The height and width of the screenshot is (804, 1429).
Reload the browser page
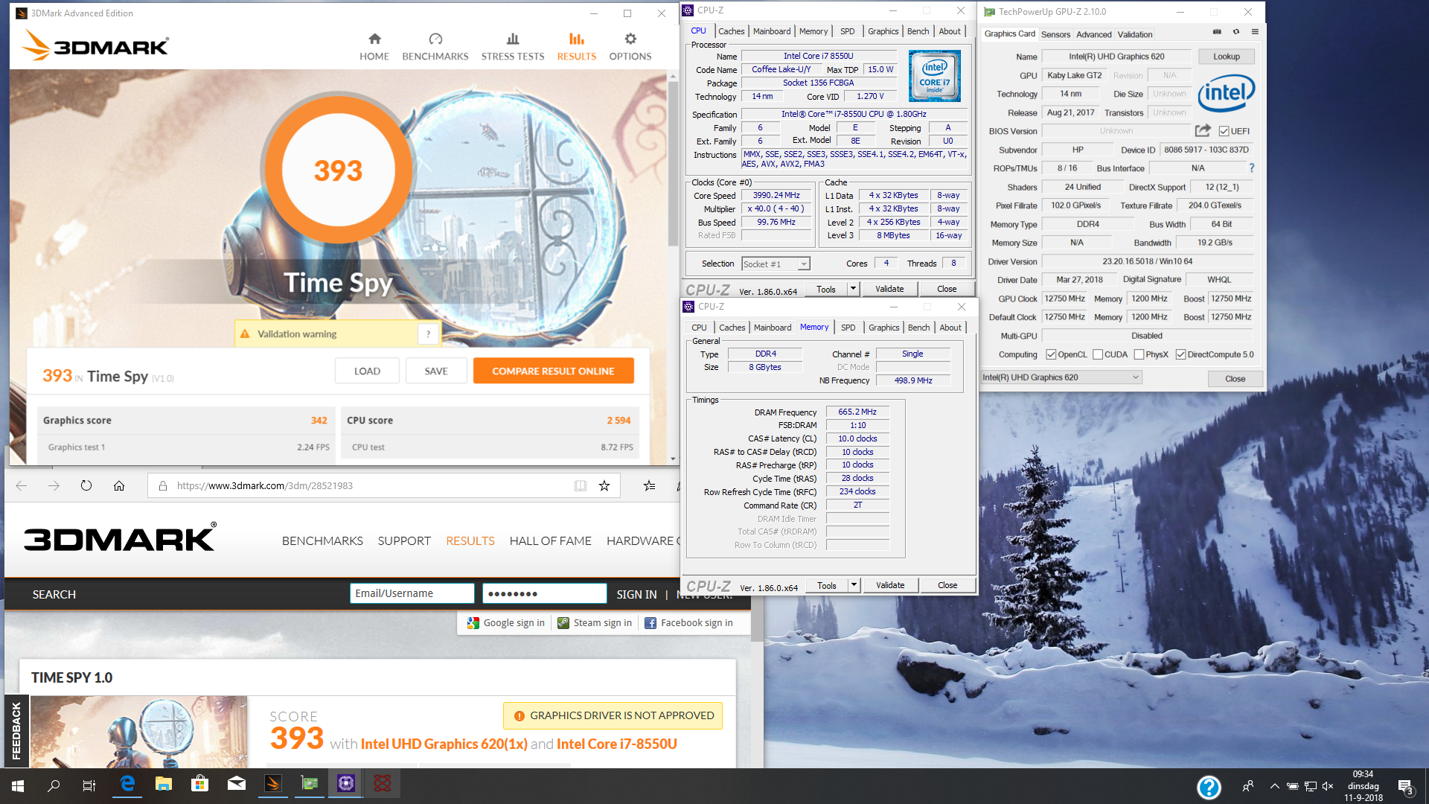tap(86, 485)
